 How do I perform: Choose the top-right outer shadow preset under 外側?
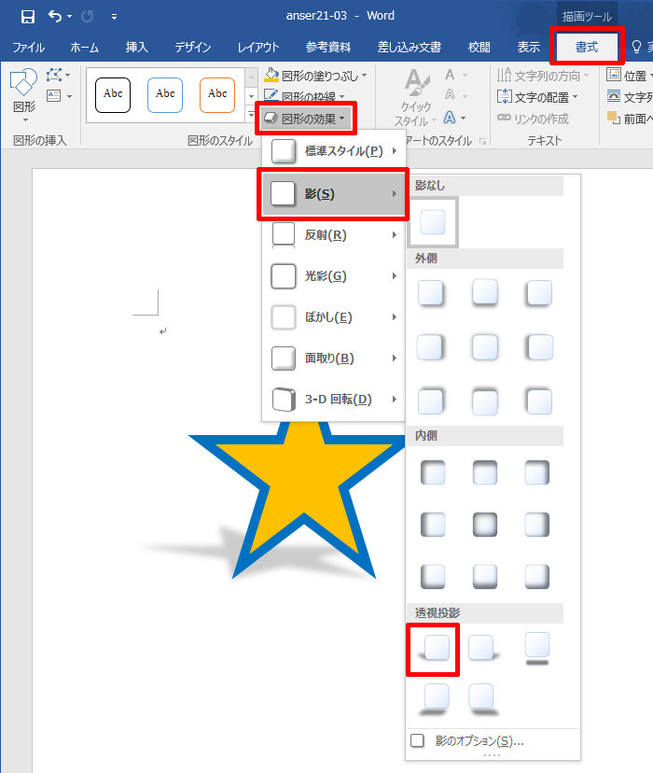[x=539, y=293]
